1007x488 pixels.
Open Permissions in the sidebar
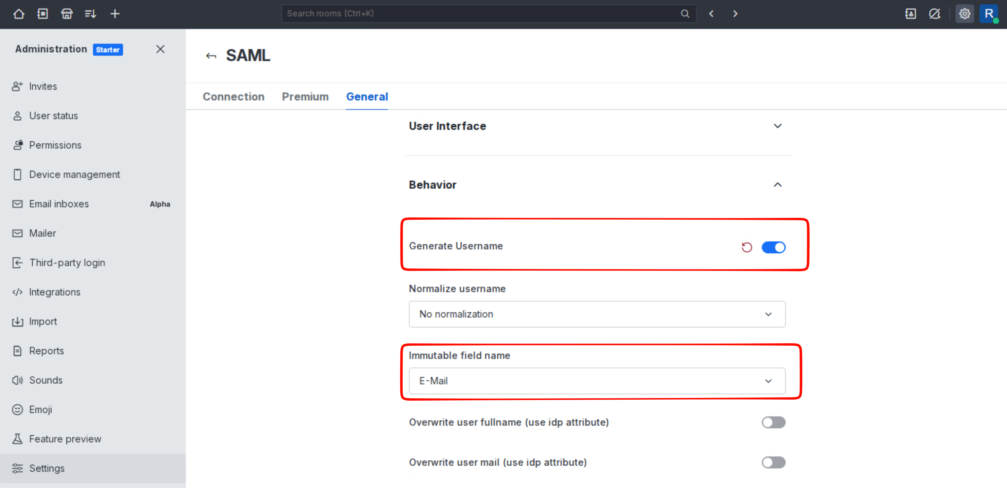(93, 145)
